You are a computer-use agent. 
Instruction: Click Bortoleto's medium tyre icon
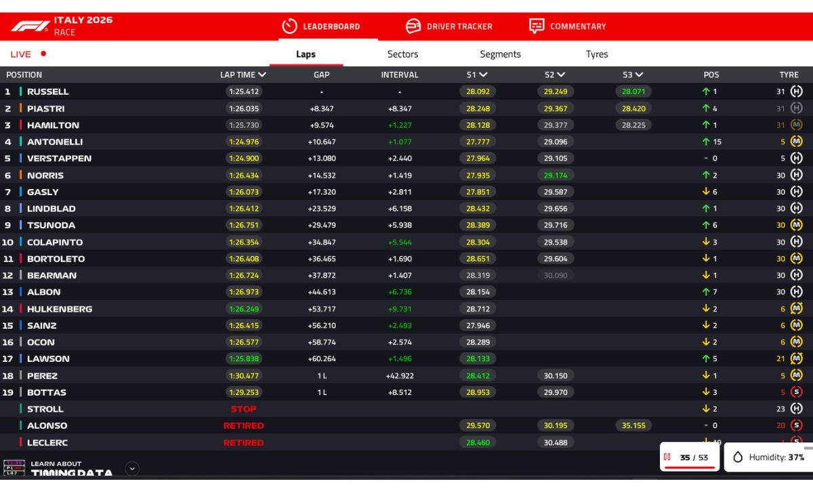click(x=796, y=258)
